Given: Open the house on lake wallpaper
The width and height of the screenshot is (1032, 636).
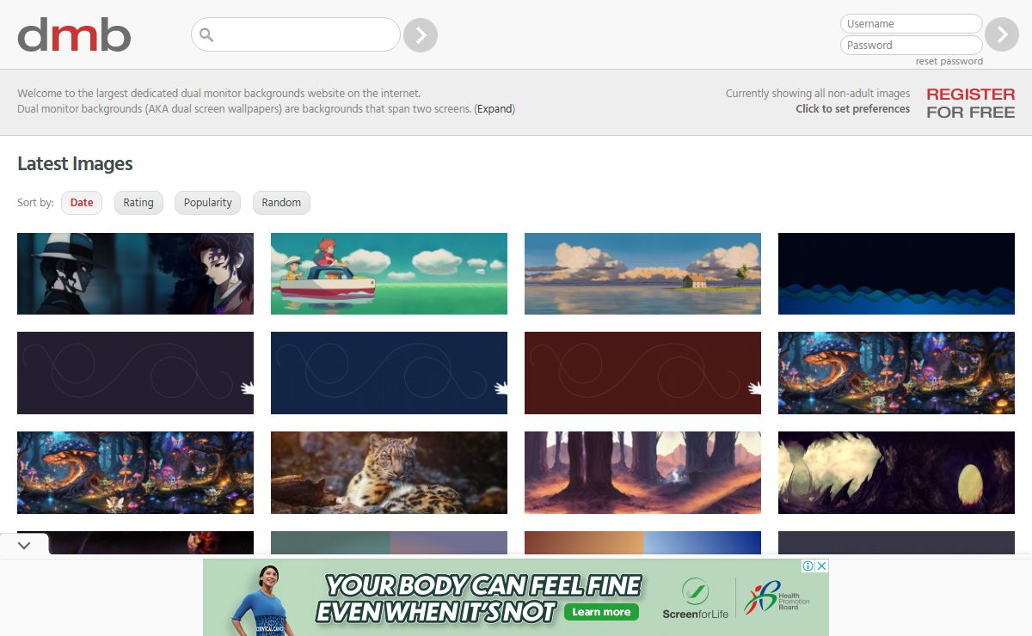Looking at the screenshot, I should point(642,273).
